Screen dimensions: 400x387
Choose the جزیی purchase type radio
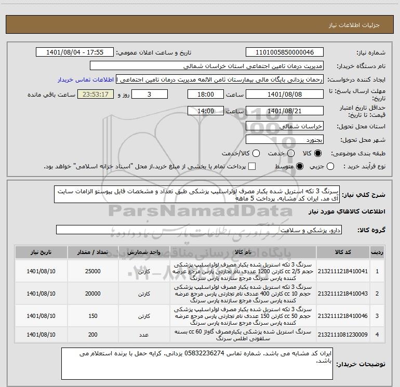click(330, 166)
